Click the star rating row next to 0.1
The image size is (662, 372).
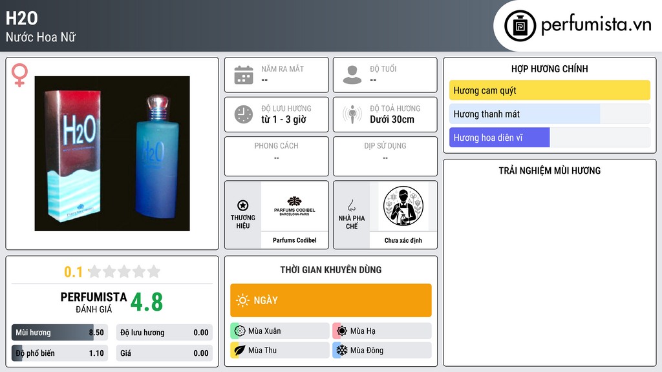pyautogui.click(x=125, y=271)
